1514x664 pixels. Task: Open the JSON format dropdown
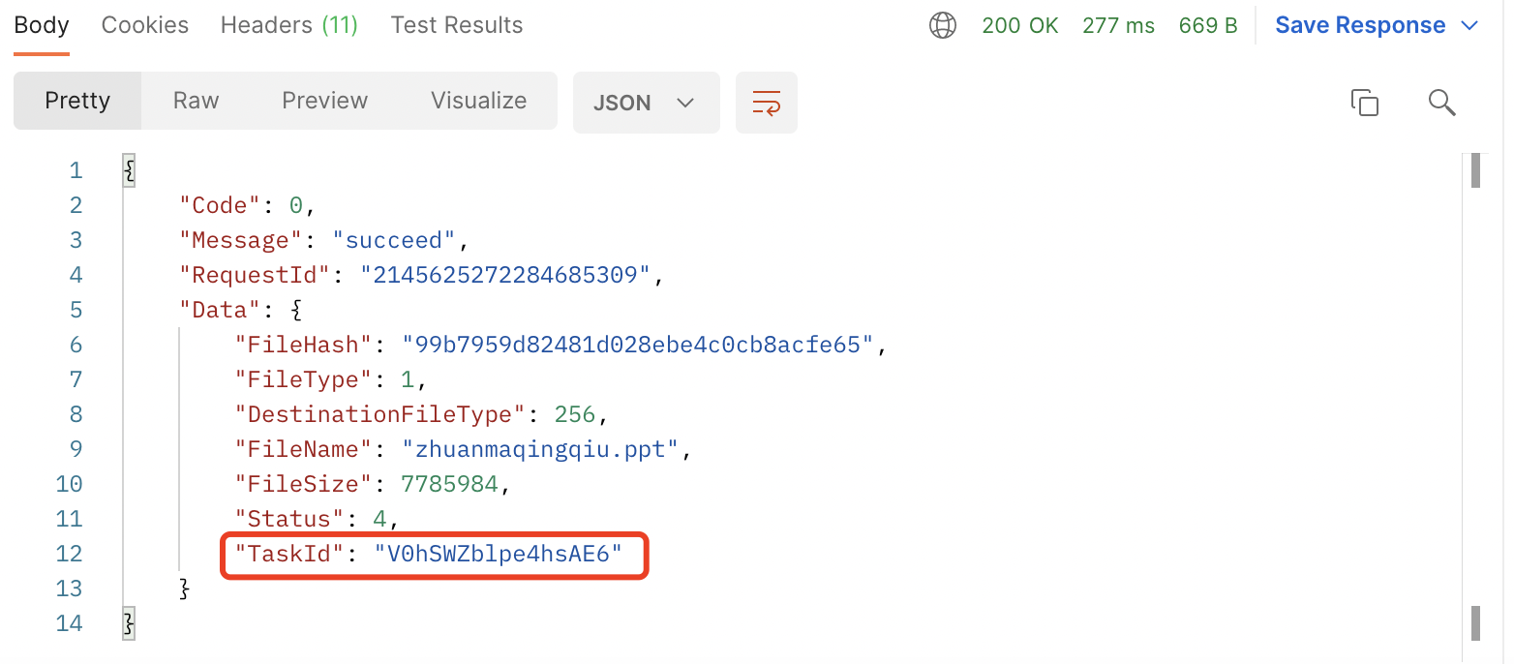(x=646, y=103)
